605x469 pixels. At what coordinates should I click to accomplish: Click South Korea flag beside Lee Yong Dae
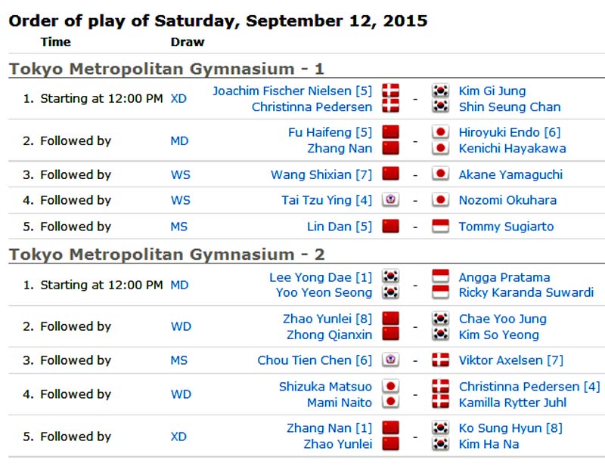click(x=390, y=276)
